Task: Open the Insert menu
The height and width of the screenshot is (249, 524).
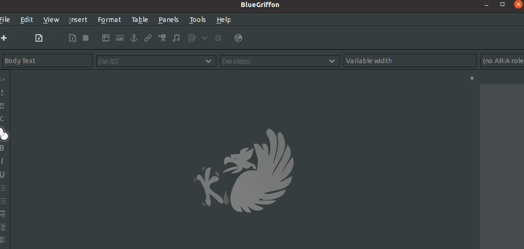Action: pos(78,20)
